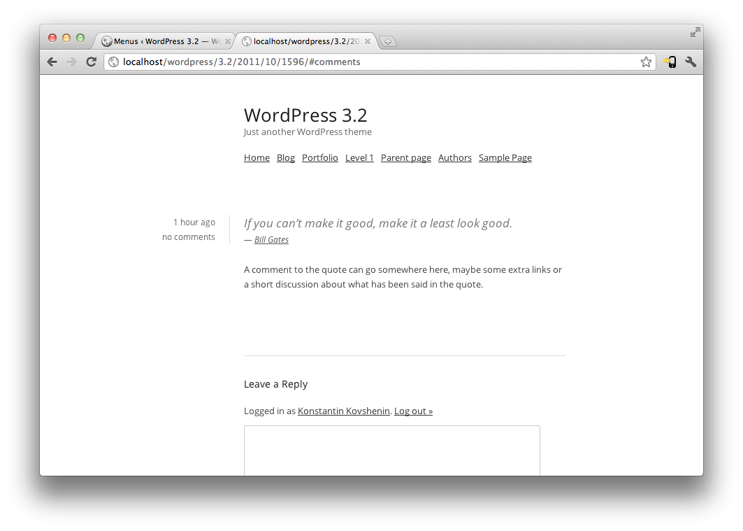Open the Sample Page menu item

505,158
